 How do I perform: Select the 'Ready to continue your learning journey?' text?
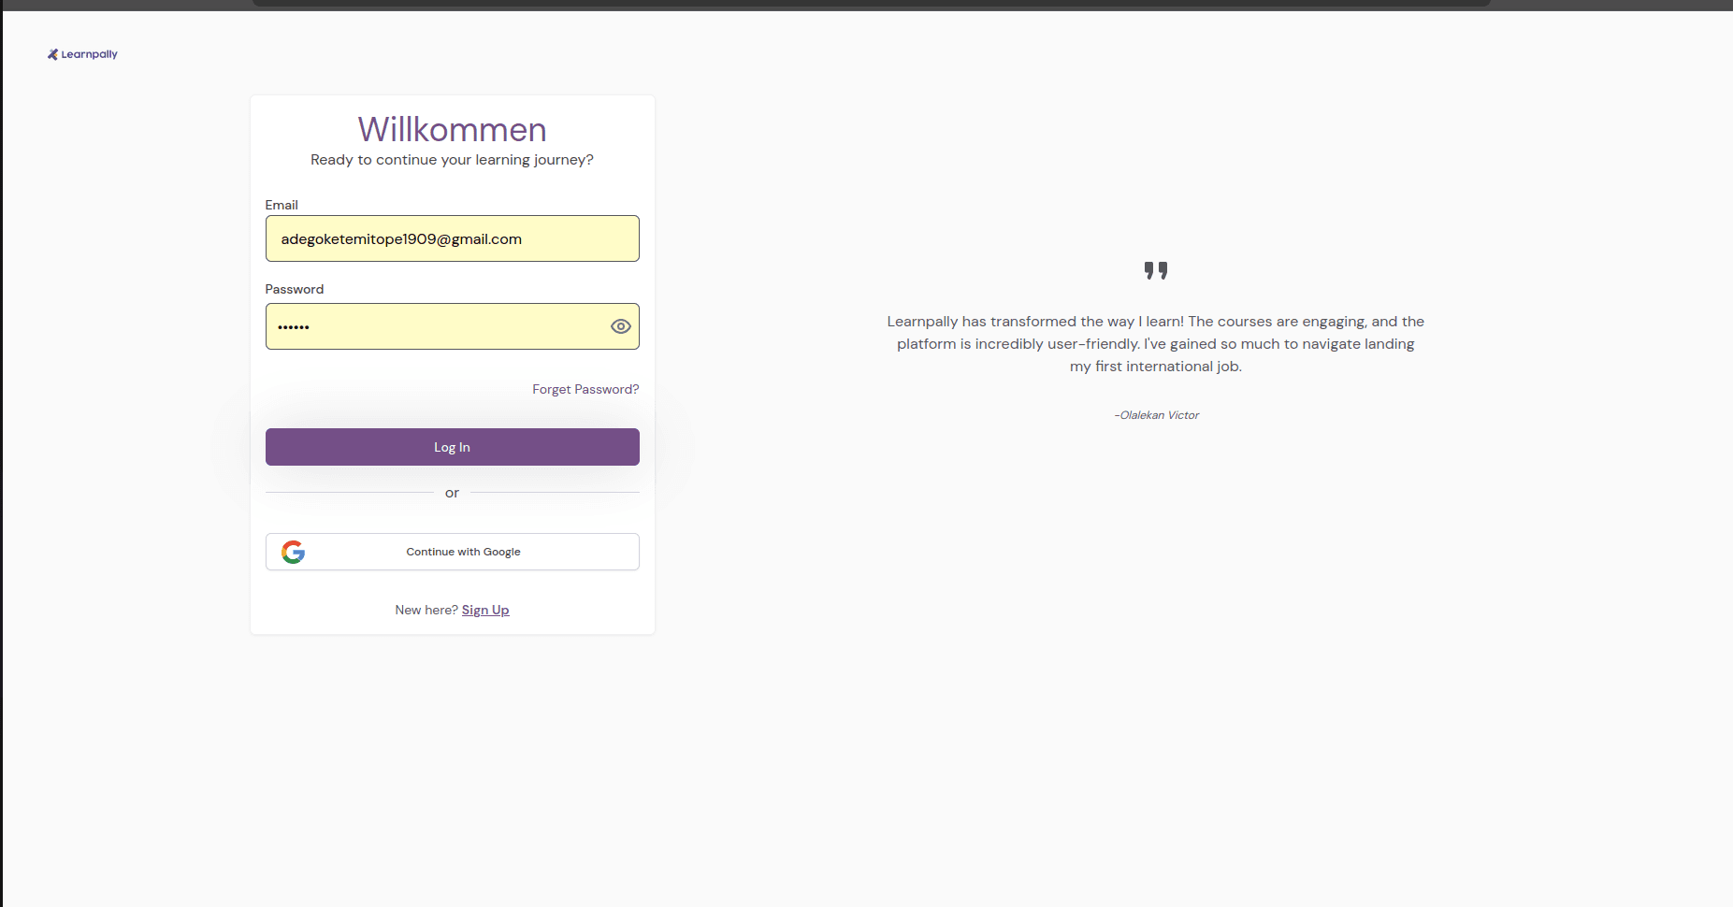[x=453, y=160]
